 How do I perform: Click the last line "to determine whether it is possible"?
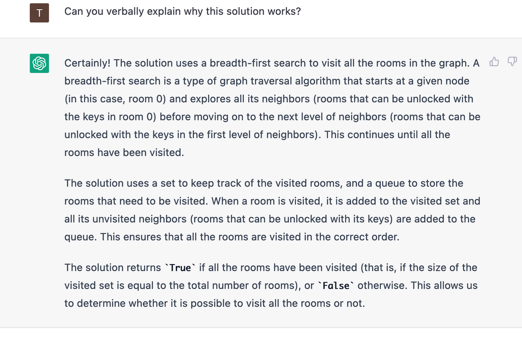pos(215,303)
